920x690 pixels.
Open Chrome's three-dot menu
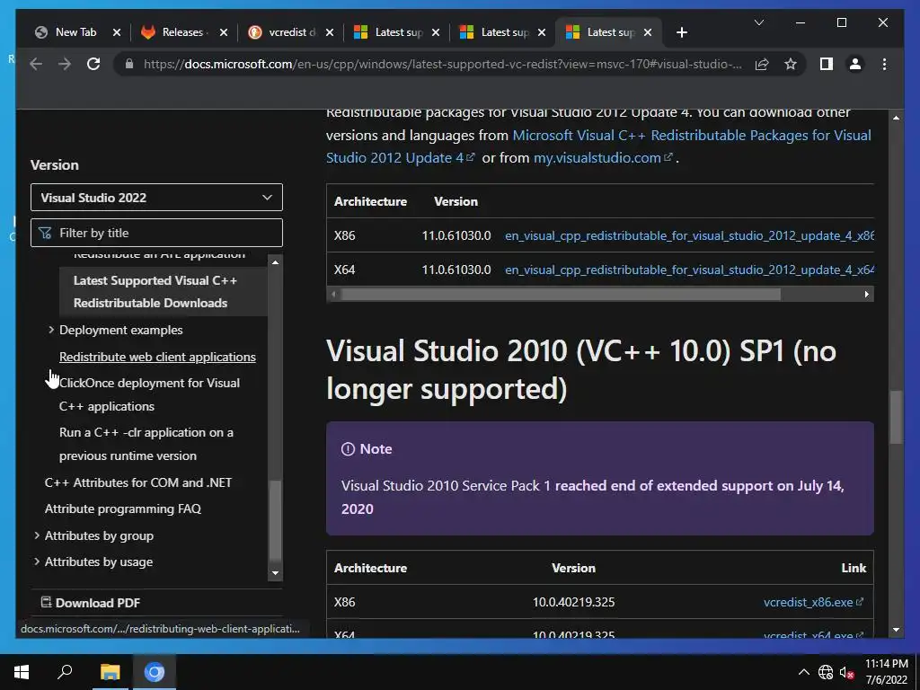884,64
